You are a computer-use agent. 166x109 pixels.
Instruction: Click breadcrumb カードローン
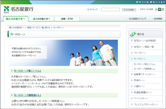coord(58,28)
